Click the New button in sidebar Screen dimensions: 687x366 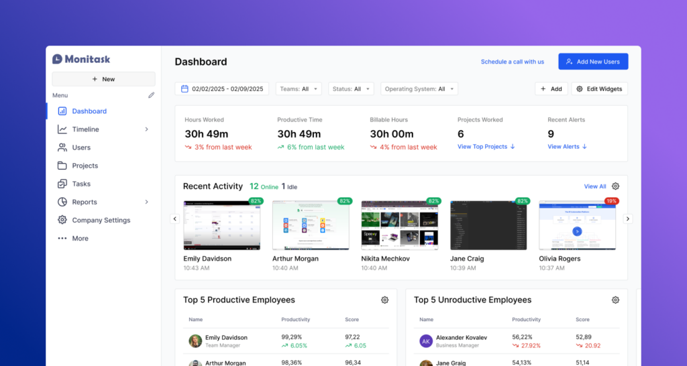103,79
